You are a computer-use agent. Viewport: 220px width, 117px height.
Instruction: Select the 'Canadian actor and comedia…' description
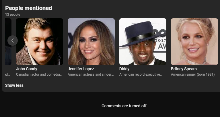point(39,74)
